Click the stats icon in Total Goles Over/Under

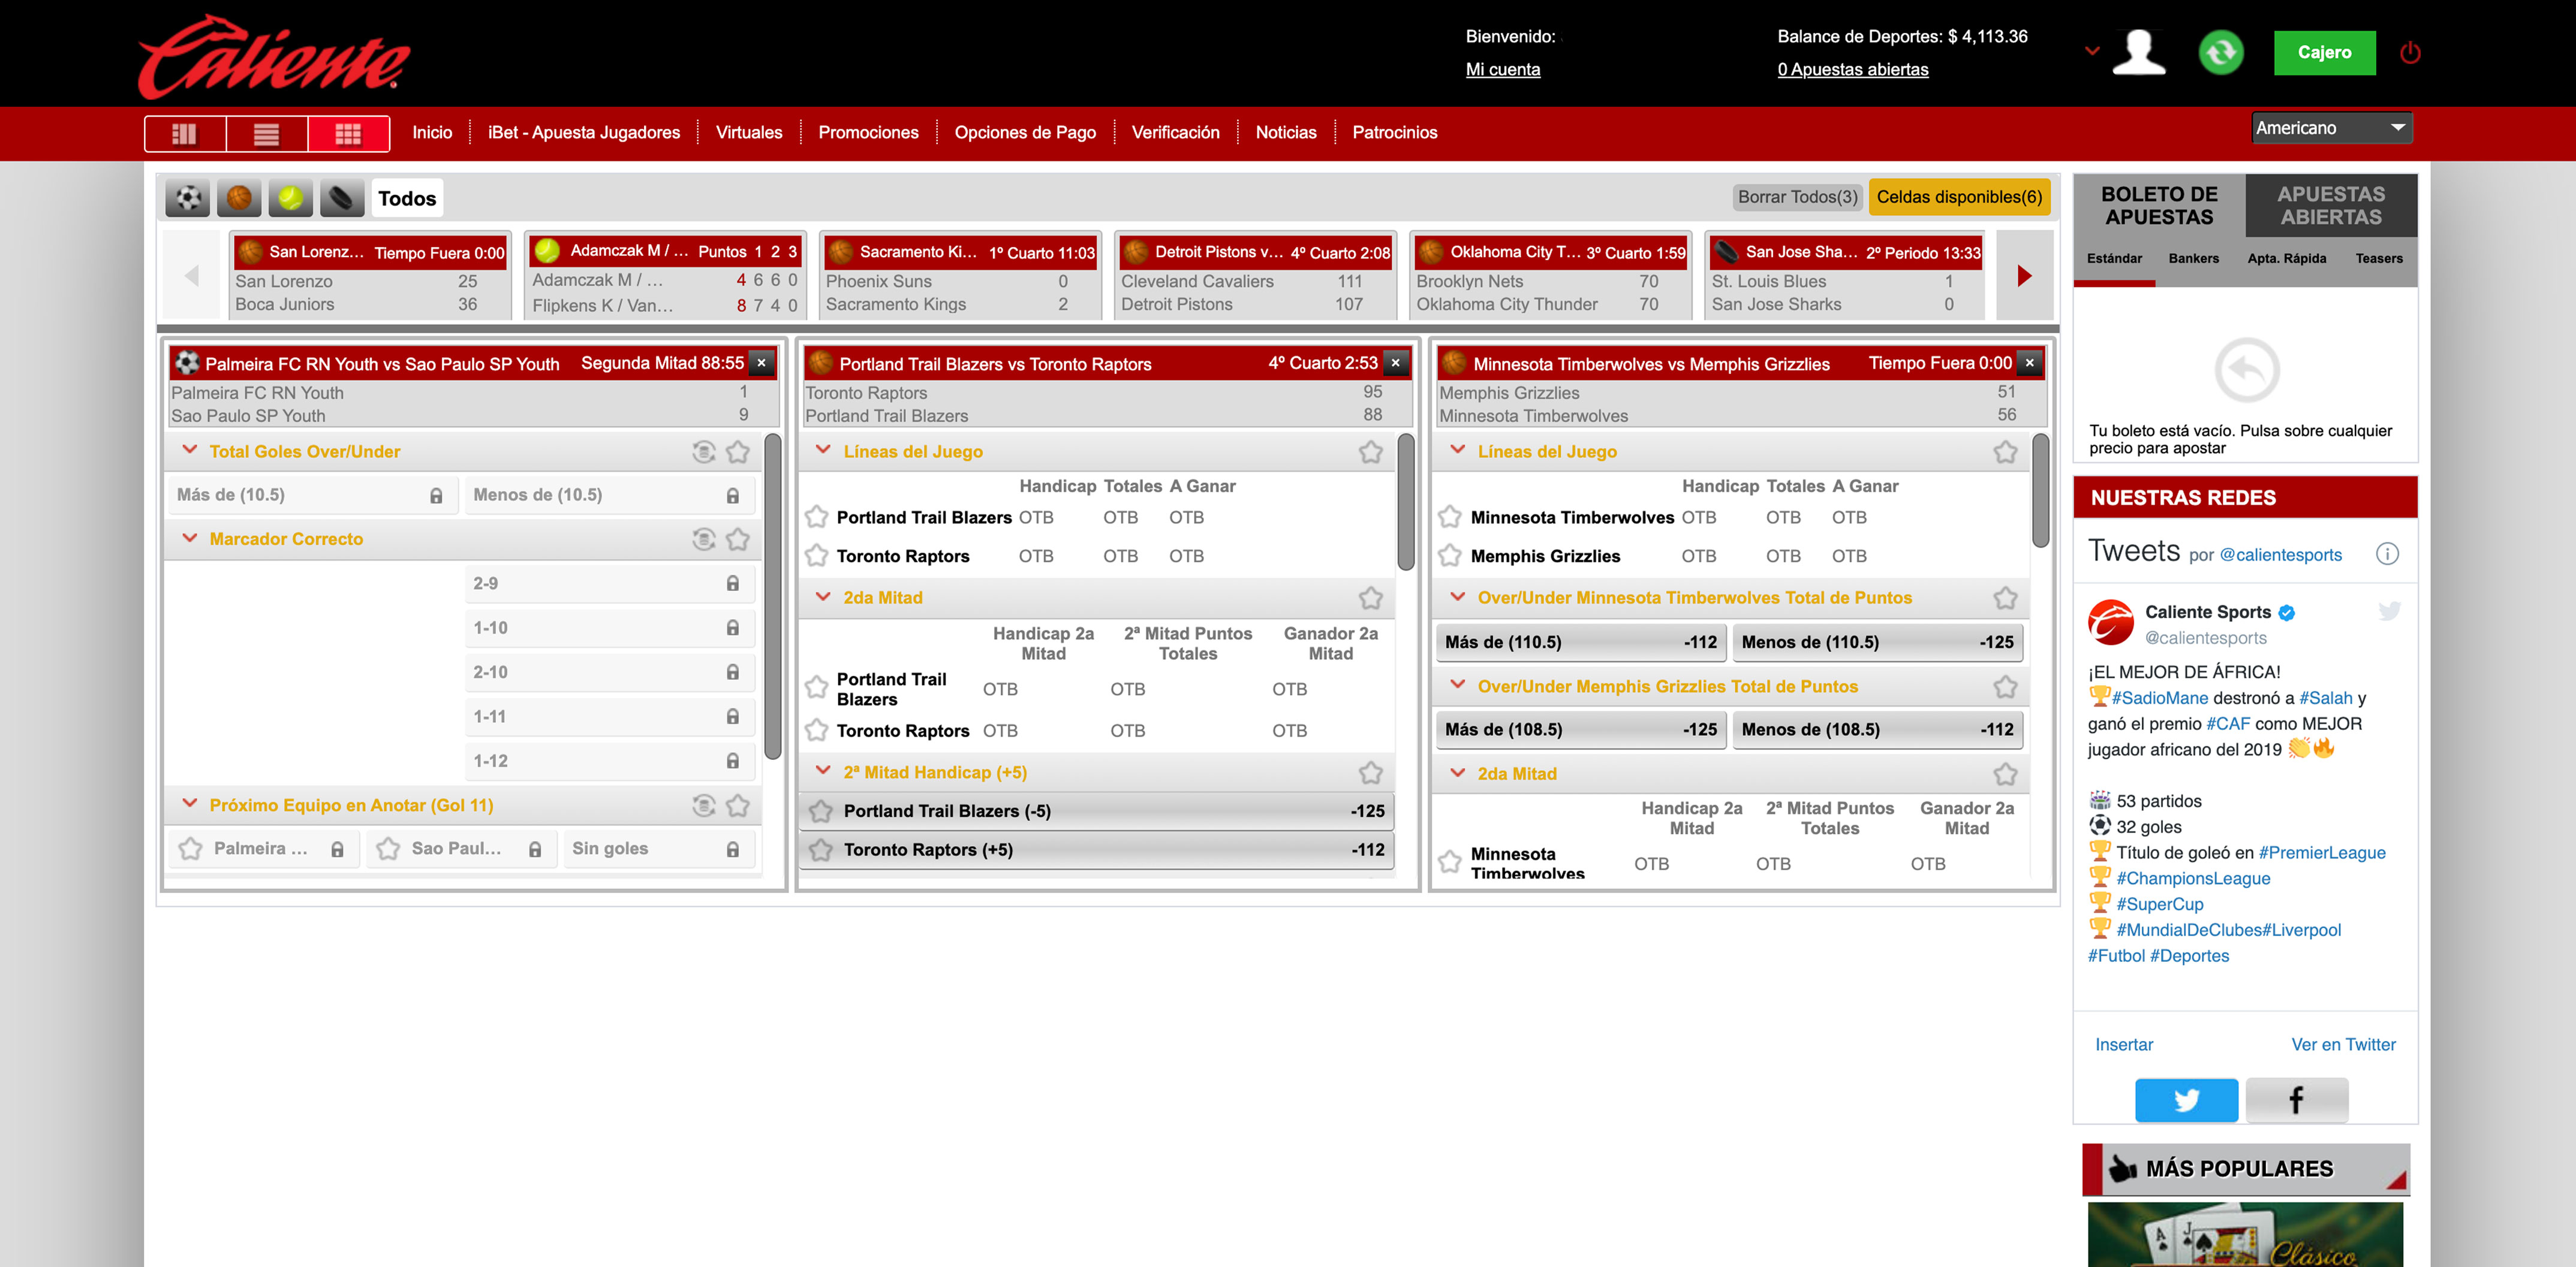click(704, 452)
